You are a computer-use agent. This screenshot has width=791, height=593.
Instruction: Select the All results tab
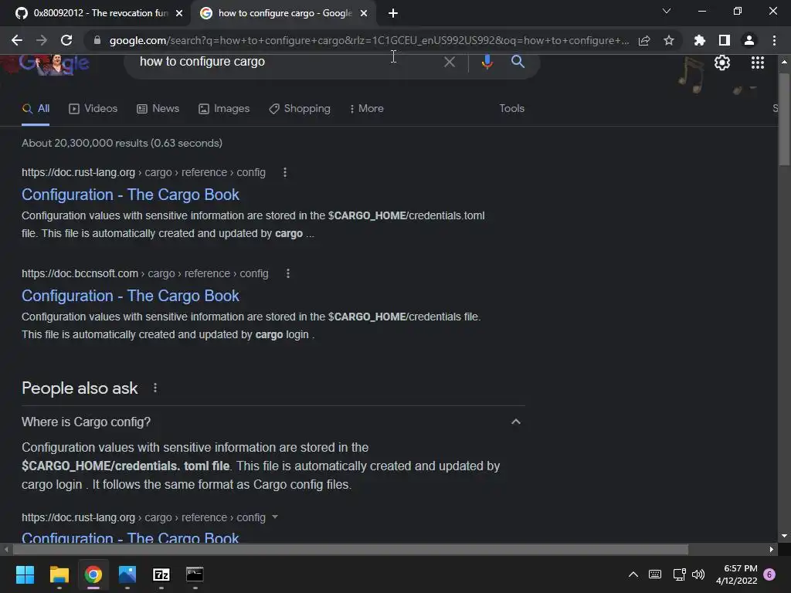click(36, 108)
